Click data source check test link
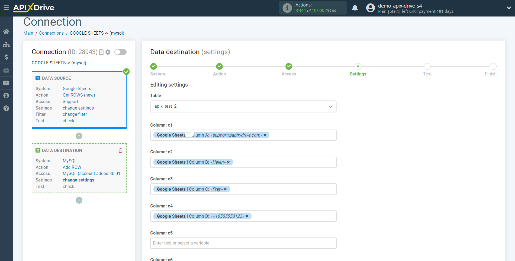This screenshot has height=261, width=515. (x=68, y=121)
